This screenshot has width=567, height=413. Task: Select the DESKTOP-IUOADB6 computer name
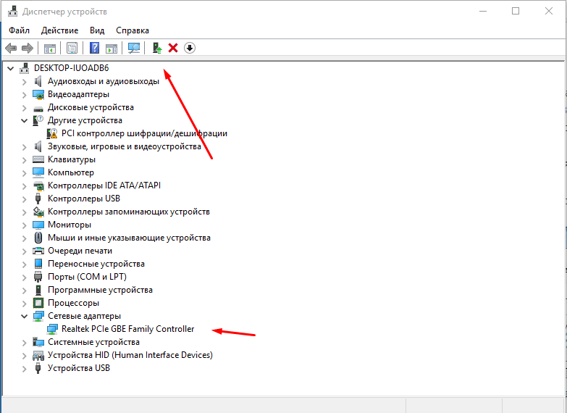(71, 68)
